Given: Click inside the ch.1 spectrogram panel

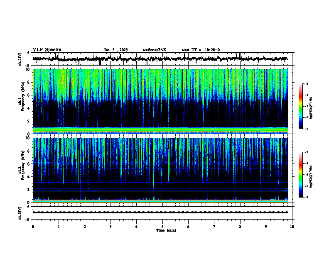Looking at the screenshot, I should [160, 101].
